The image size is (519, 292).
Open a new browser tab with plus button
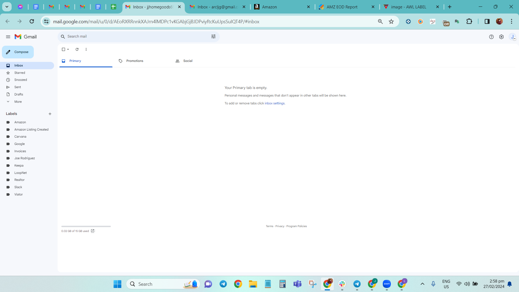click(450, 7)
